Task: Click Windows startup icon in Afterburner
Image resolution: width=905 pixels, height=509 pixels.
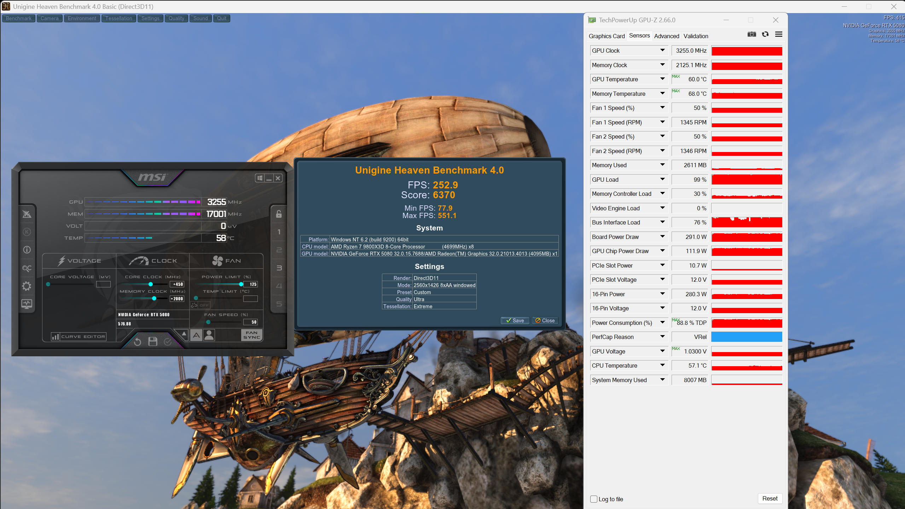Action: 260,178
